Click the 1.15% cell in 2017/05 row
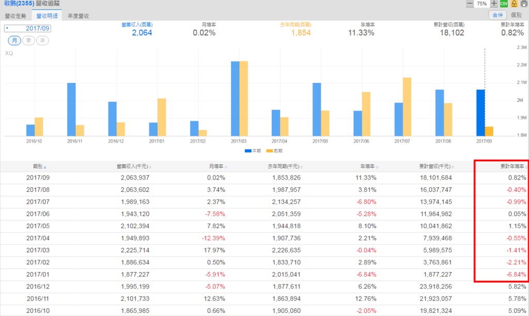Screen dimensions: 529x316 pos(517,226)
